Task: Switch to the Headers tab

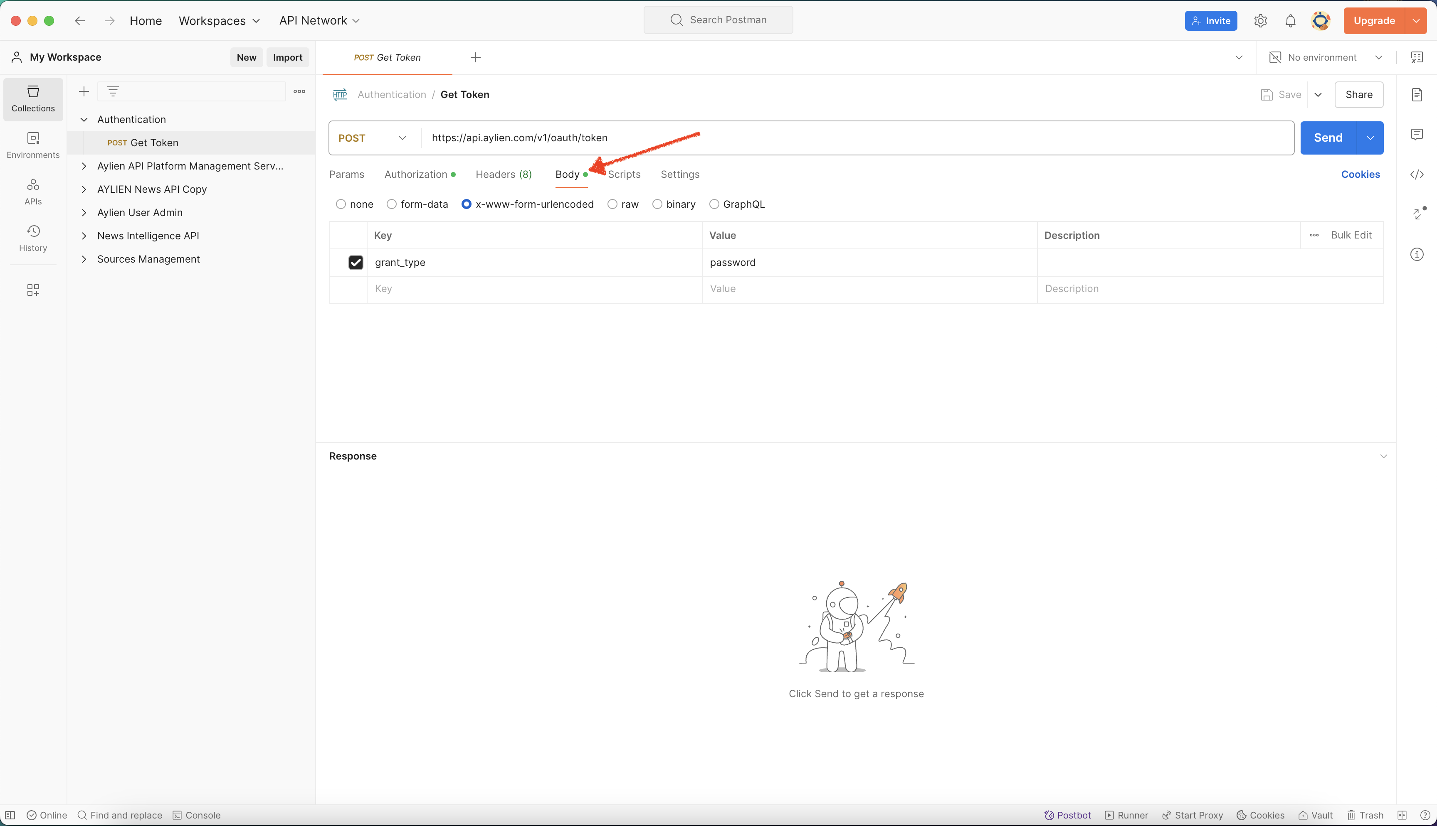Action: 504,174
